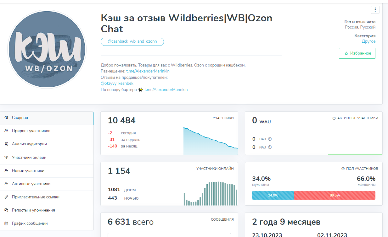Screen dimensions: 388x237
Task: Click the Добро пожаловать description line
Action: coord(173,65)
